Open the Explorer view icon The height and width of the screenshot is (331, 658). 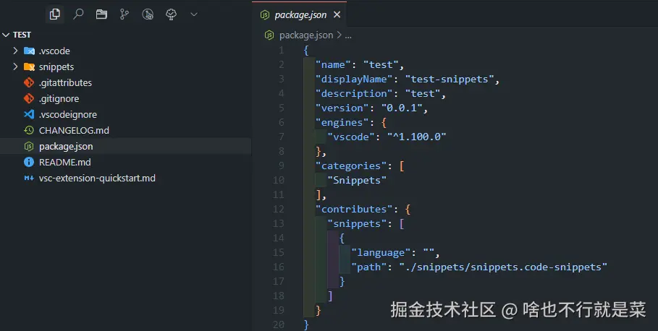tap(54, 14)
